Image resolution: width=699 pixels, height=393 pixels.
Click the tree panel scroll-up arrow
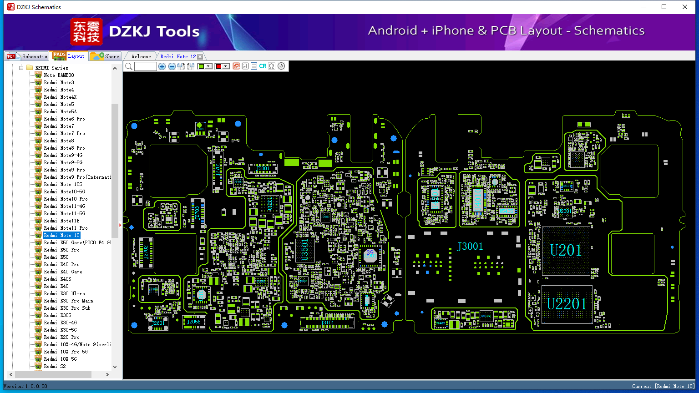click(115, 68)
